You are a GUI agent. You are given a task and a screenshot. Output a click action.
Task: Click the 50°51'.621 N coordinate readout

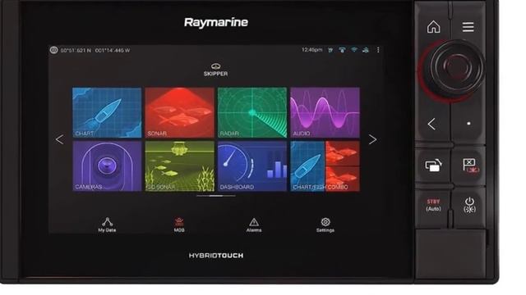tap(76, 51)
